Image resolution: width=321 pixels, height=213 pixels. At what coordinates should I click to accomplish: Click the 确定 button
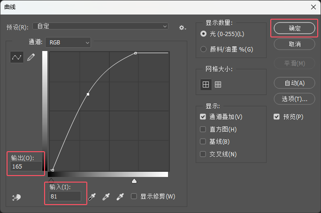(294, 28)
